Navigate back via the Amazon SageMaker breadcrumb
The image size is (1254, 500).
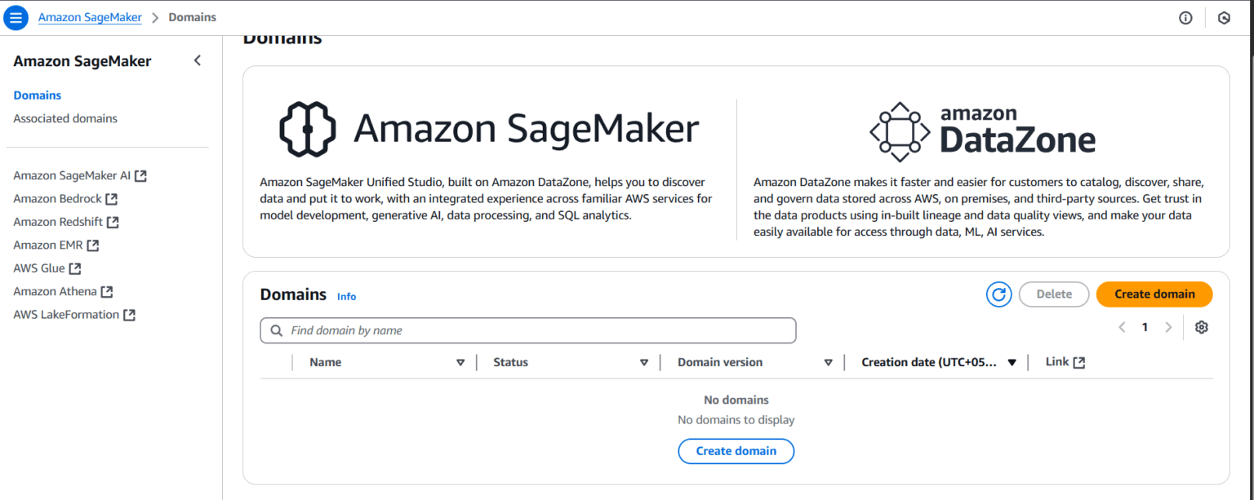[x=90, y=16]
